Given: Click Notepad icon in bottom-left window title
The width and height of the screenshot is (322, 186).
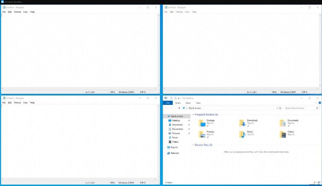Looking at the screenshot, I should pos(4,98).
